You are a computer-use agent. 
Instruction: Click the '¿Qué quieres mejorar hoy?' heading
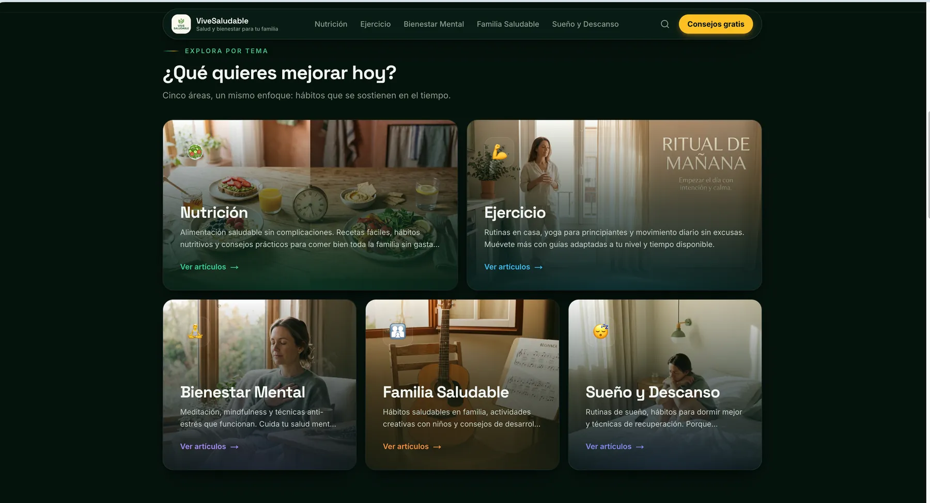[x=280, y=73]
